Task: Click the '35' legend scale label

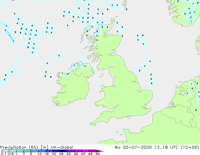Action: (76, 154)
